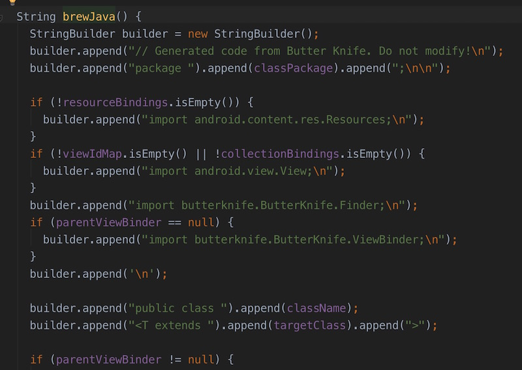Click the StringBuilder() constructor call
The height and width of the screenshot is (370, 522).
click(263, 34)
